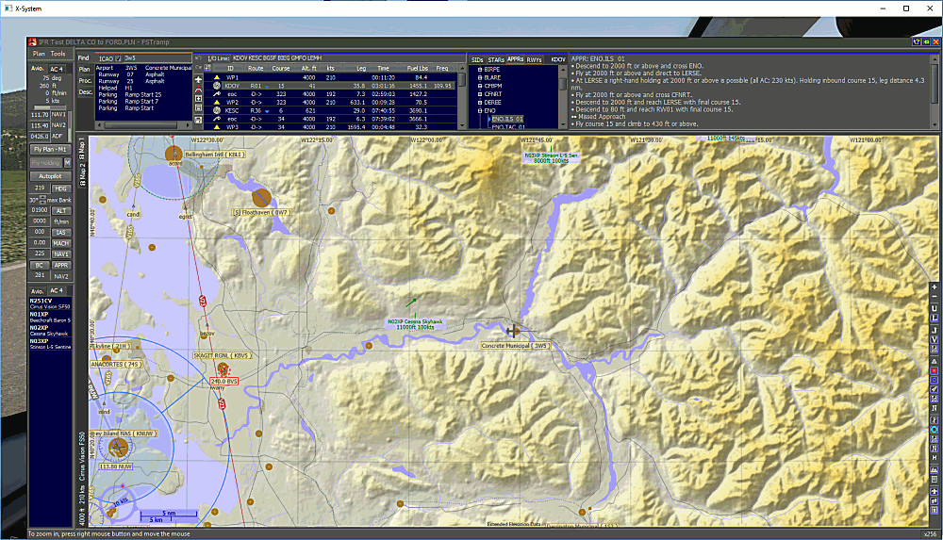Open the Tools menu
Screen dimensions: 943x540
tap(58, 54)
